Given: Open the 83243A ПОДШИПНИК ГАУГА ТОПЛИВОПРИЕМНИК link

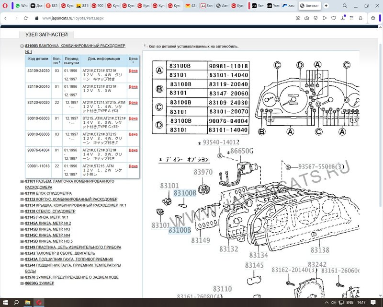Looking at the screenshot, I should pos(69,259).
